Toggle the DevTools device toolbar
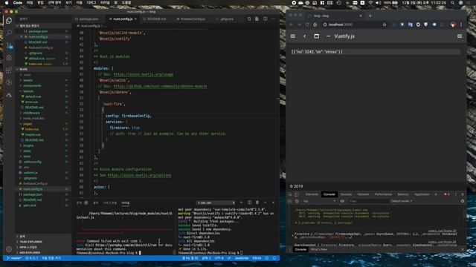This screenshot has height=267, width=476. (x=297, y=194)
